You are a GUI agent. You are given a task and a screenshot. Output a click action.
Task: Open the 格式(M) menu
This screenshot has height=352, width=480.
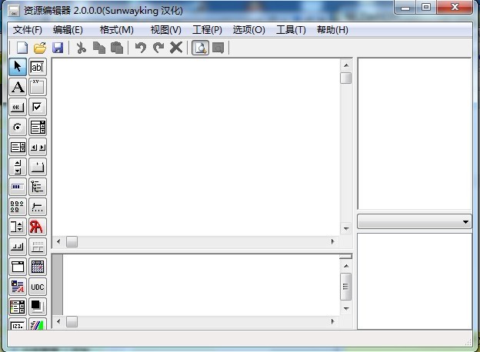(116, 30)
